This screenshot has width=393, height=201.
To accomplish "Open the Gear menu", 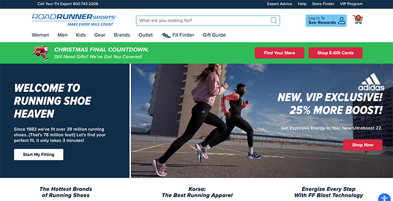I will [x=100, y=35].
